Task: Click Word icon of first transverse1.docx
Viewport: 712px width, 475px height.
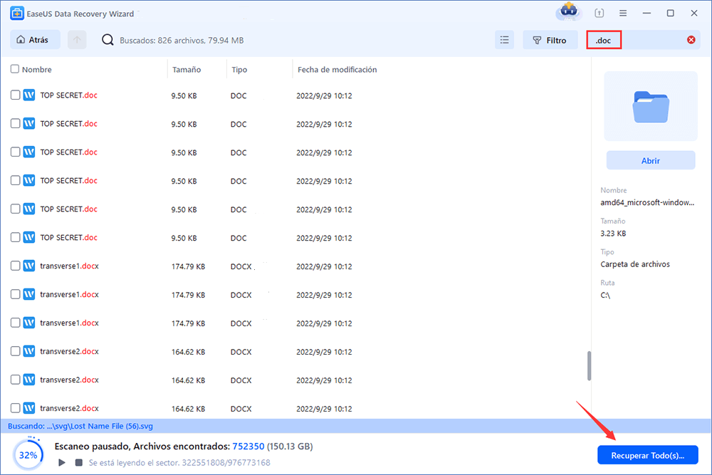Action: click(29, 266)
